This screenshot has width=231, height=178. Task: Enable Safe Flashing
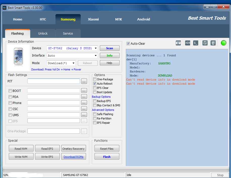click(x=95, y=114)
